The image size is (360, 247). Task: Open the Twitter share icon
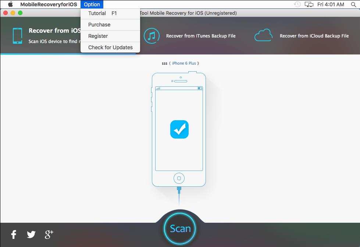pos(31,235)
